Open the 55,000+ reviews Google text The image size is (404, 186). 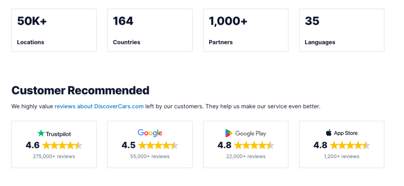coord(150,156)
